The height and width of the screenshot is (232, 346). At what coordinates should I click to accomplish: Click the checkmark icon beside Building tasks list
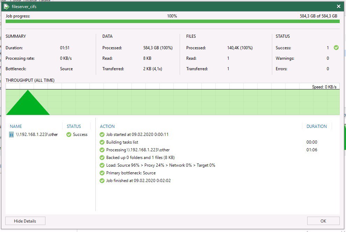(102, 142)
